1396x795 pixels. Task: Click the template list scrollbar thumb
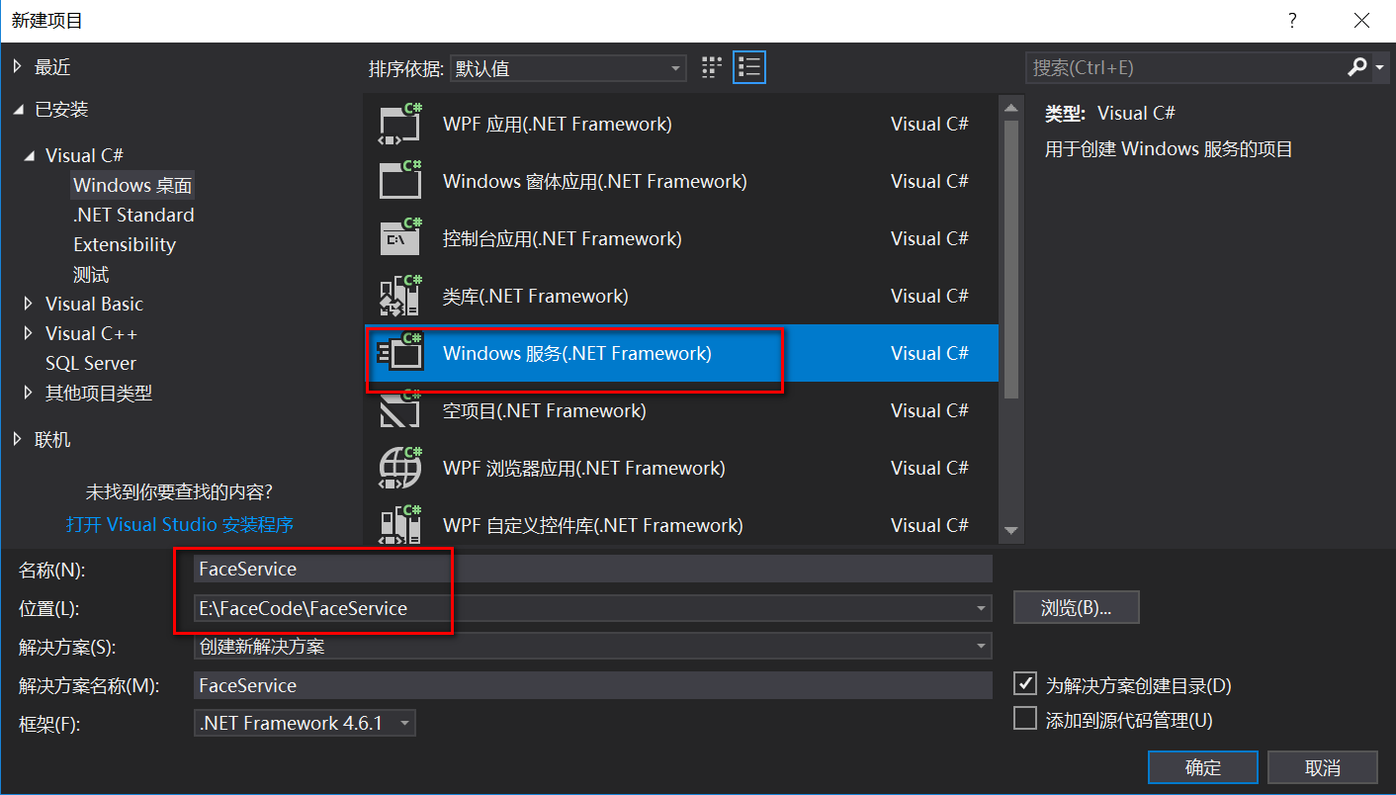point(1010,257)
